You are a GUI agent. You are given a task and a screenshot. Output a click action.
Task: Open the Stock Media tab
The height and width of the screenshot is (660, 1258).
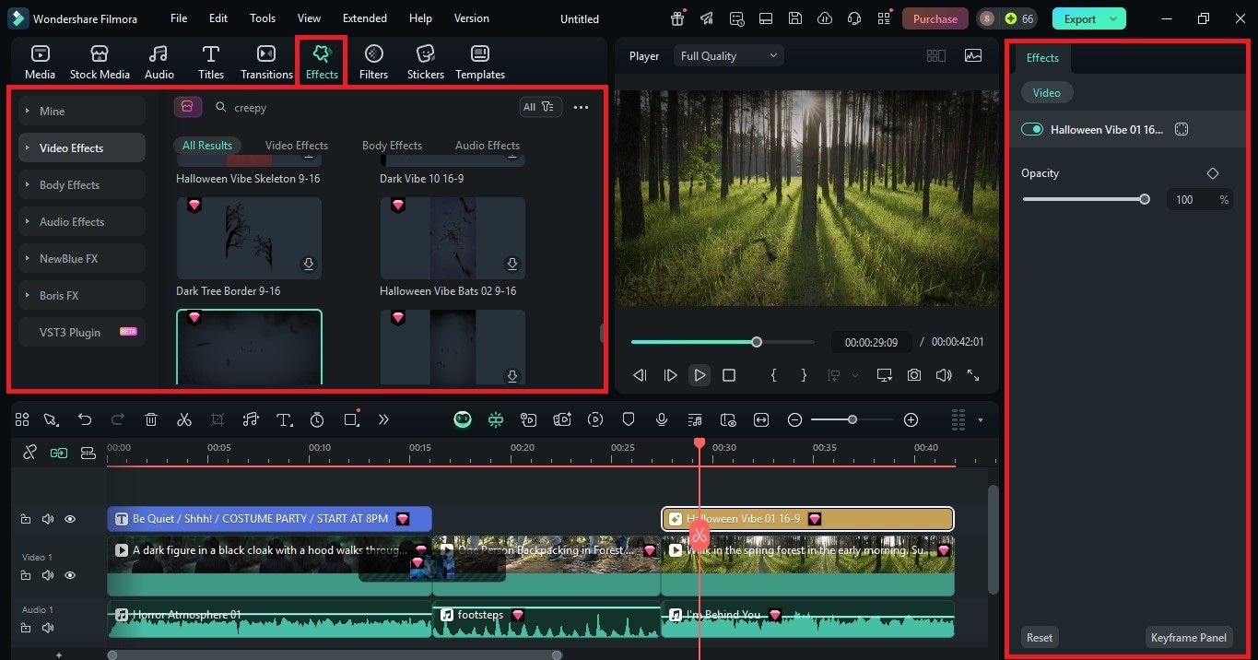[x=100, y=62]
